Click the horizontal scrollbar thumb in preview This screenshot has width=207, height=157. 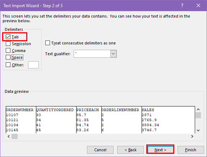tap(14, 136)
